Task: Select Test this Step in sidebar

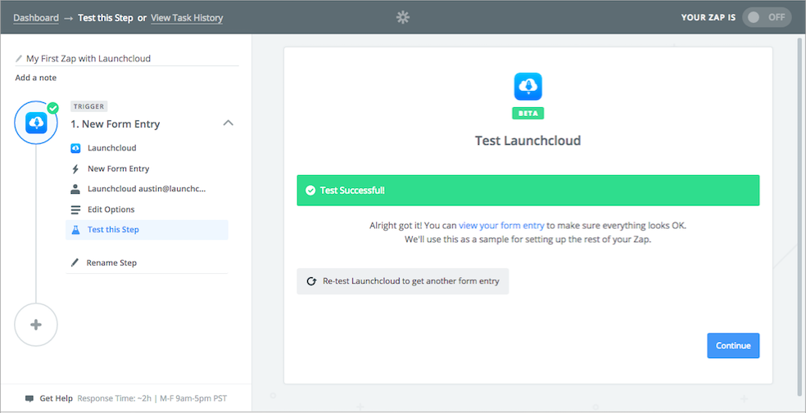Action: pos(147,230)
